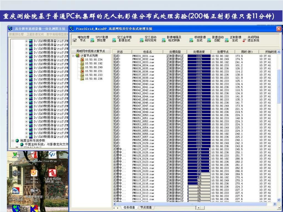This screenshot has width=283, height=212.
Task: Select node icon for 10.50.80.234
Action: point(82,60)
